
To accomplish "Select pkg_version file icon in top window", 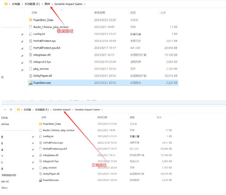I will click(x=31, y=69).
